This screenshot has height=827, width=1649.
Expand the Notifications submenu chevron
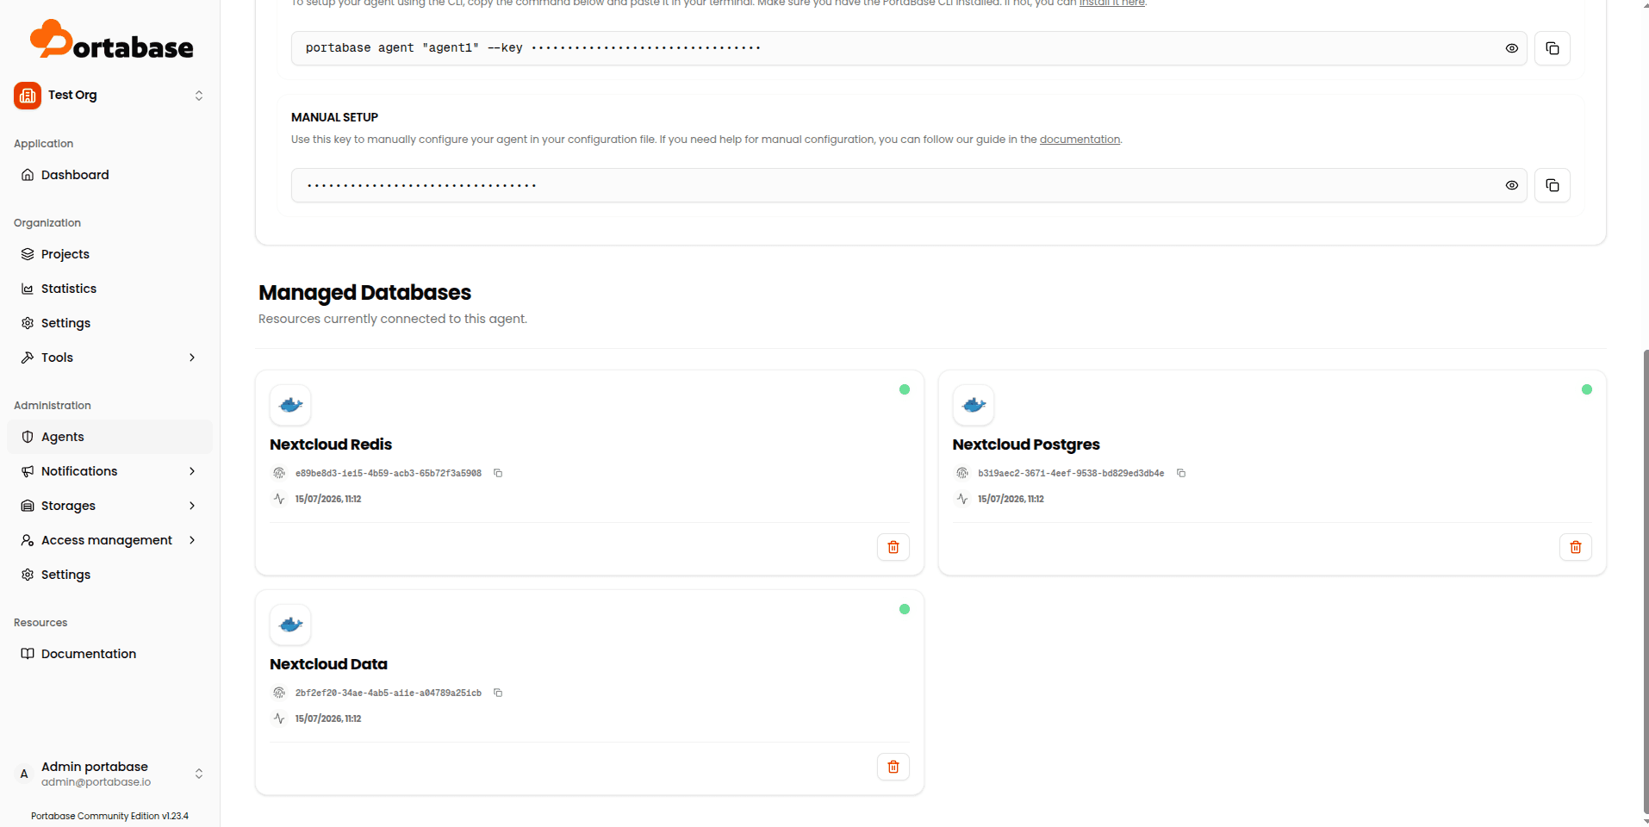pyautogui.click(x=192, y=471)
